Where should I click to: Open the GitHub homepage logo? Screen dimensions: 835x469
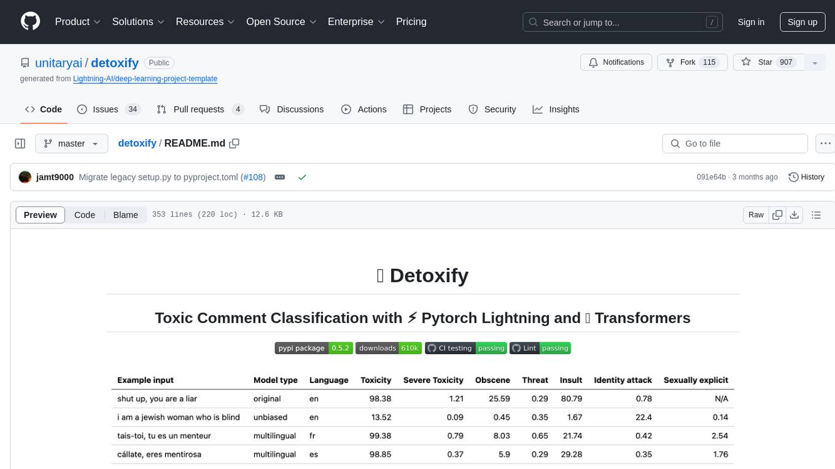pos(30,21)
